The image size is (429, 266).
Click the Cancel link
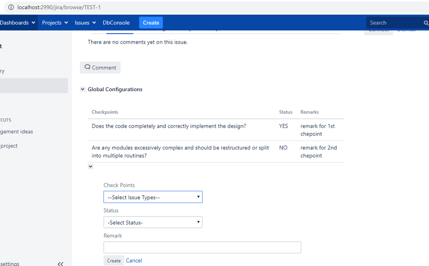click(x=134, y=260)
